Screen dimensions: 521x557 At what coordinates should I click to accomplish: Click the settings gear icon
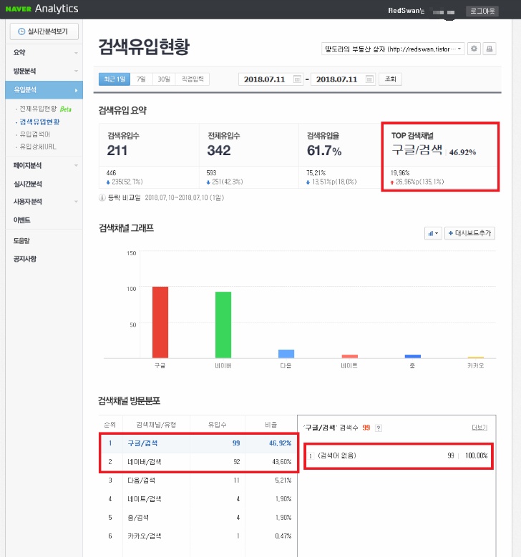474,49
